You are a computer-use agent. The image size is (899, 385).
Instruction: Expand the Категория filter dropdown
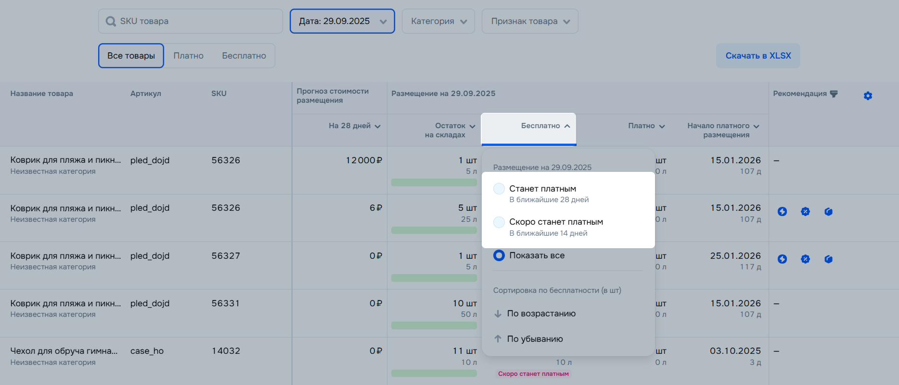tap(438, 21)
